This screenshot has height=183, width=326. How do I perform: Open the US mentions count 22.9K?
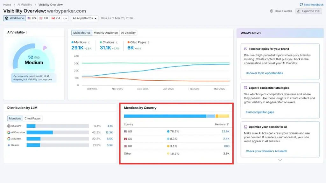[x=225, y=131]
